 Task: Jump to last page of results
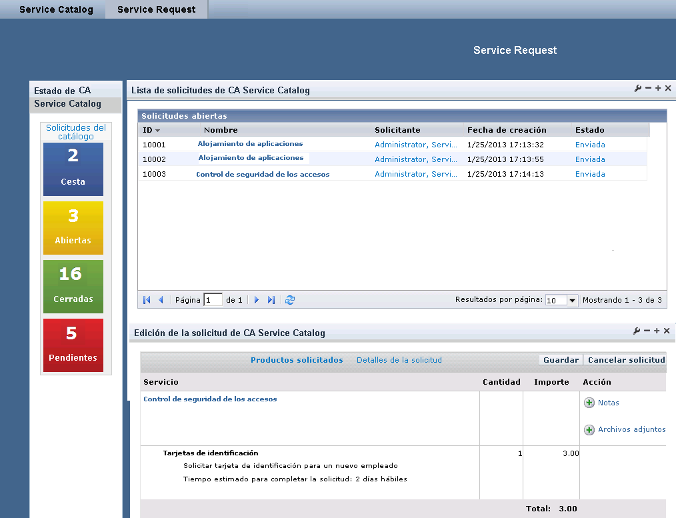(271, 301)
